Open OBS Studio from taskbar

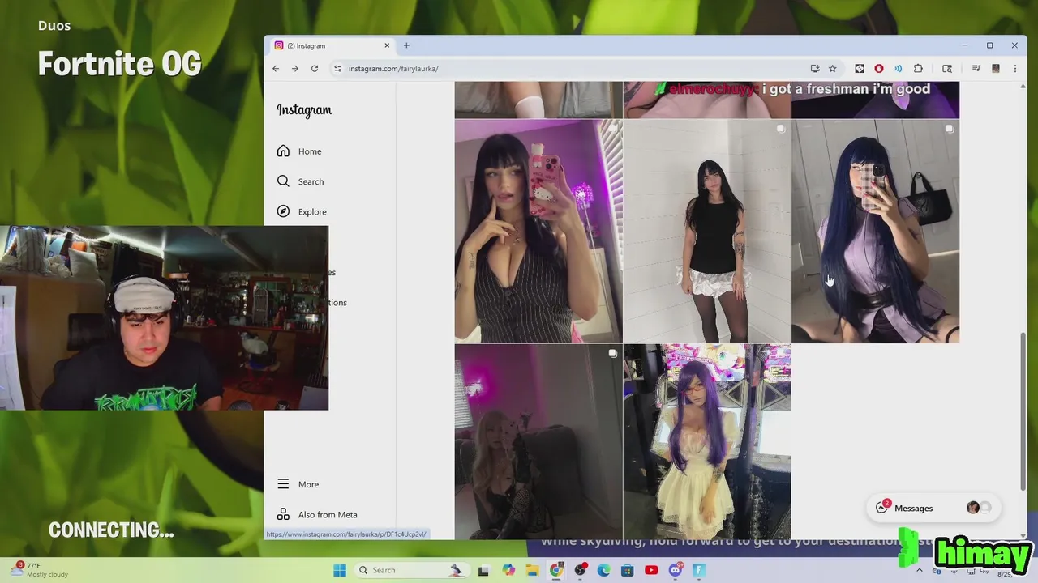pyautogui.click(x=581, y=570)
